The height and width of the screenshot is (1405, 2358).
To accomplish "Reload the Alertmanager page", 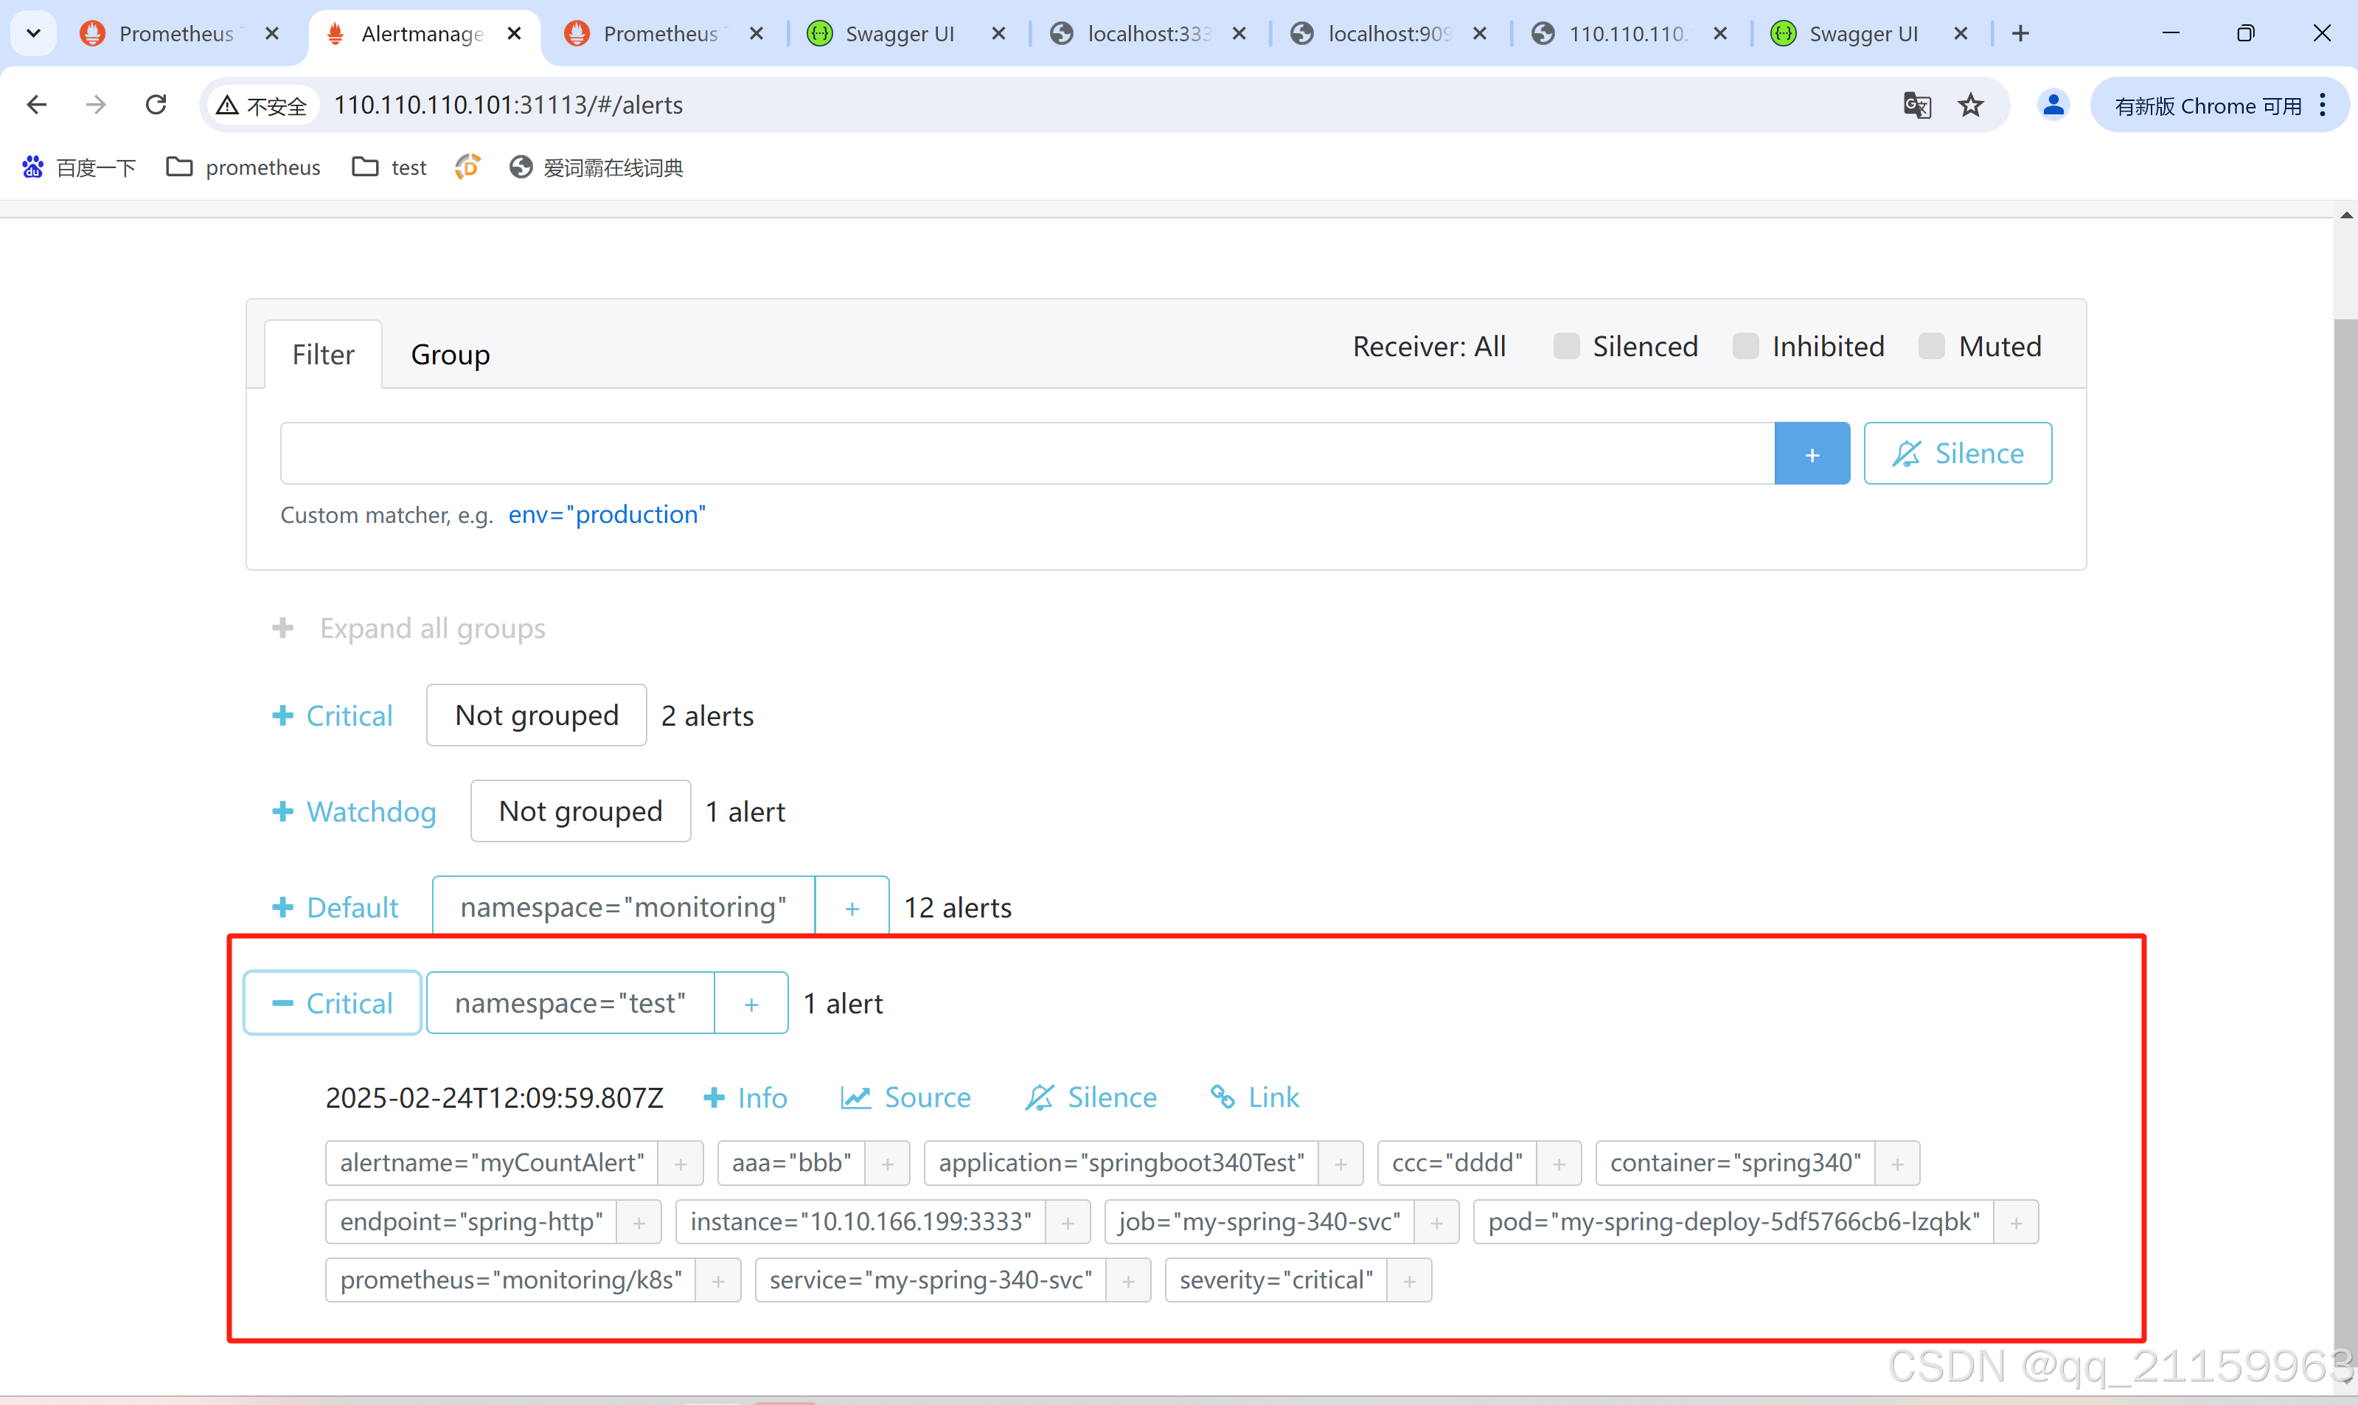I will click(156, 104).
